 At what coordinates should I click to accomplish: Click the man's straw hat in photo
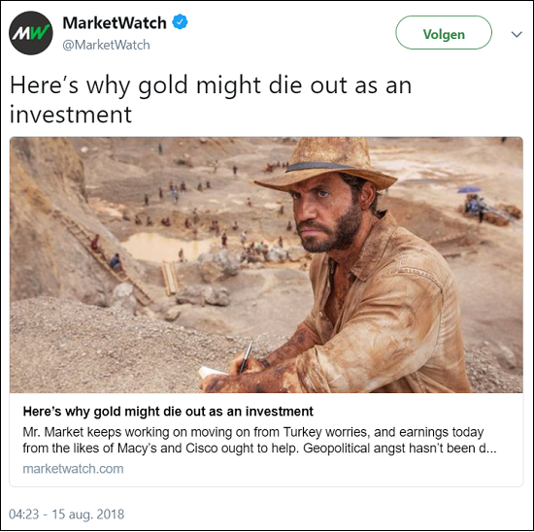[326, 163]
